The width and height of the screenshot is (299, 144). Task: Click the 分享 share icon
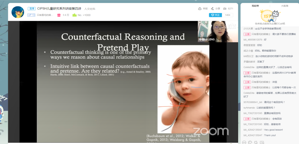tap(212, 9)
